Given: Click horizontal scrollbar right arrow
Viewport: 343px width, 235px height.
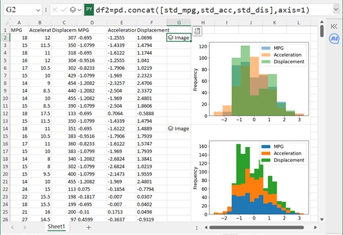Looking at the screenshot, I should point(315,228).
